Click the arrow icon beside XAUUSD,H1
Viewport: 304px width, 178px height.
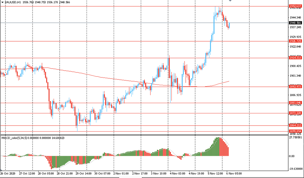(2, 2)
